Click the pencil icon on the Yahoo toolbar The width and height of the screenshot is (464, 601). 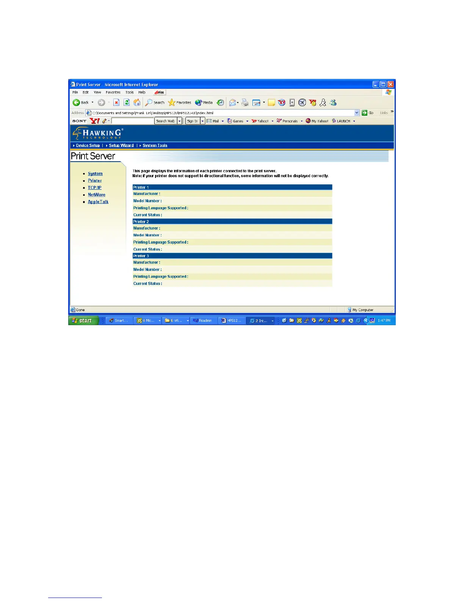point(104,121)
